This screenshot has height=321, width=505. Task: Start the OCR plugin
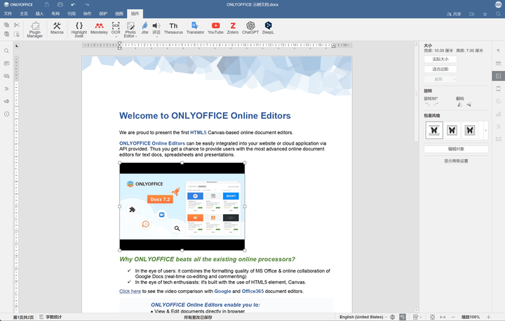point(116,27)
